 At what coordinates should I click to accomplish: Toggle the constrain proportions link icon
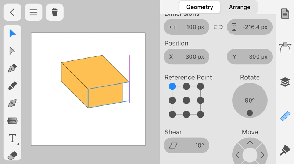coord(218,27)
